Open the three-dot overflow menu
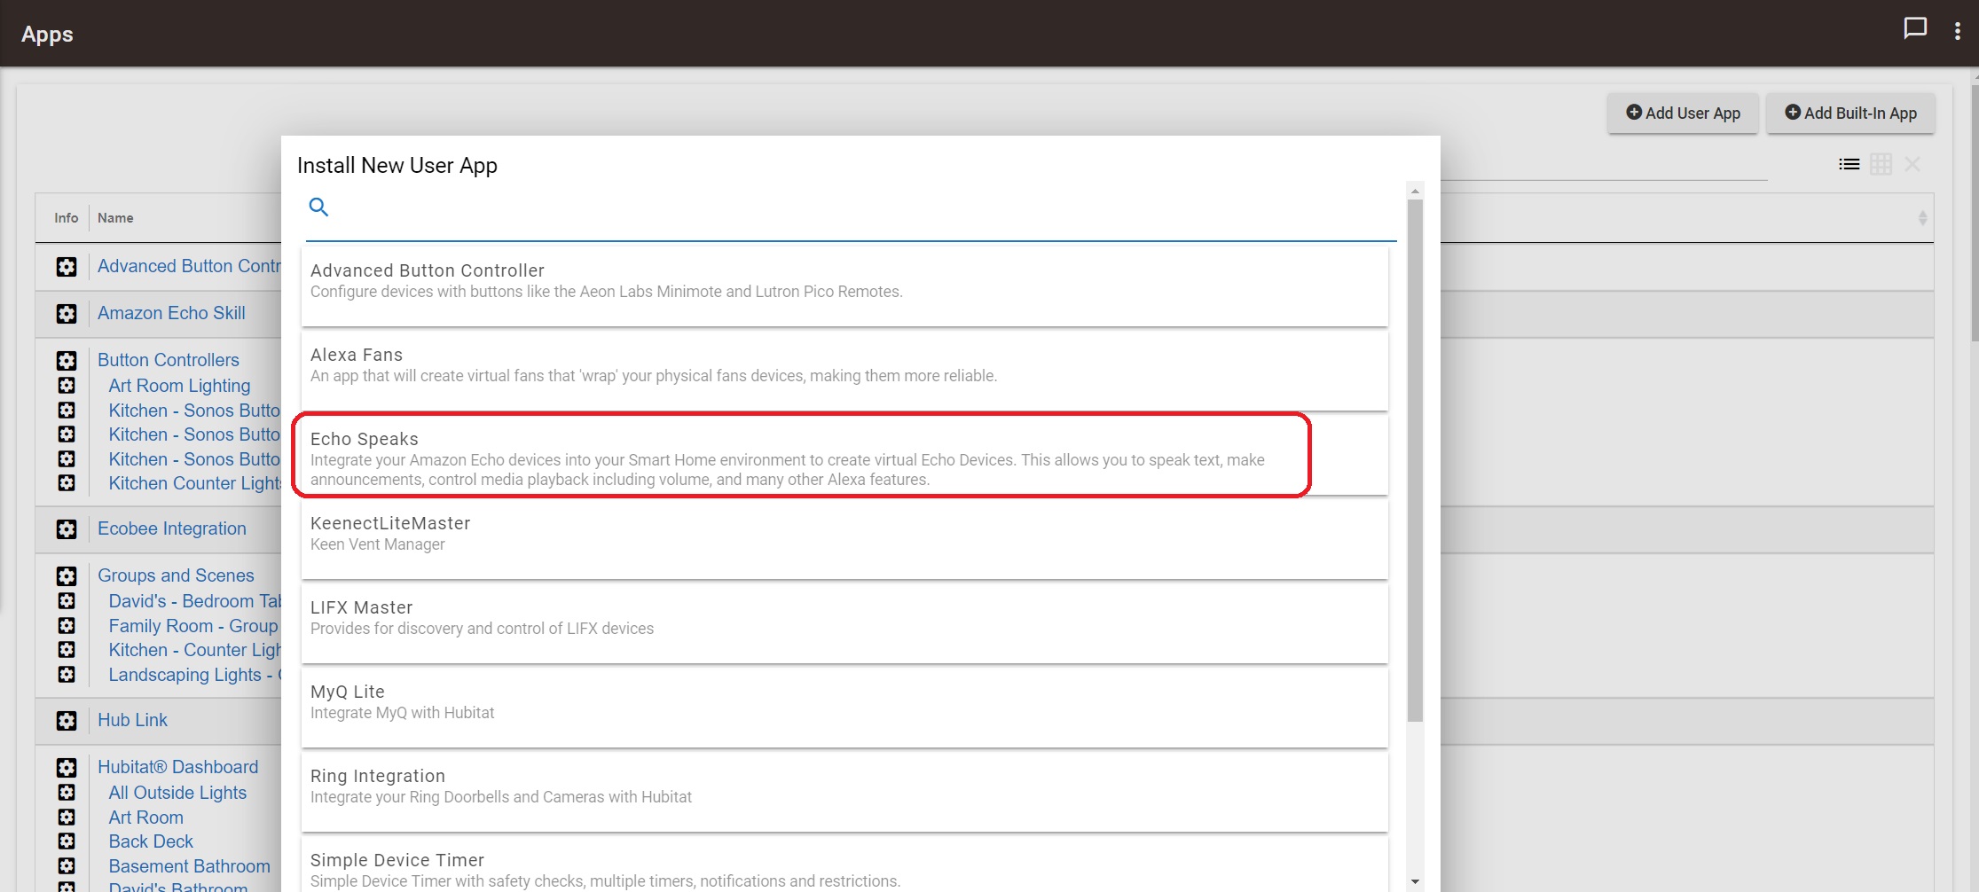 click(1957, 31)
